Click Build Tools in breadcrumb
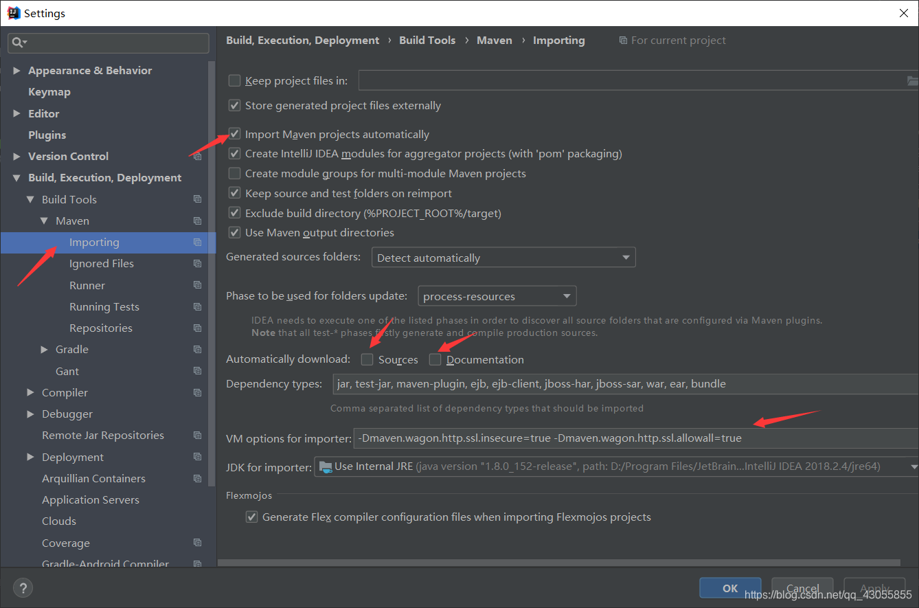Image resolution: width=919 pixels, height=608 pixels. click(427, 41)
